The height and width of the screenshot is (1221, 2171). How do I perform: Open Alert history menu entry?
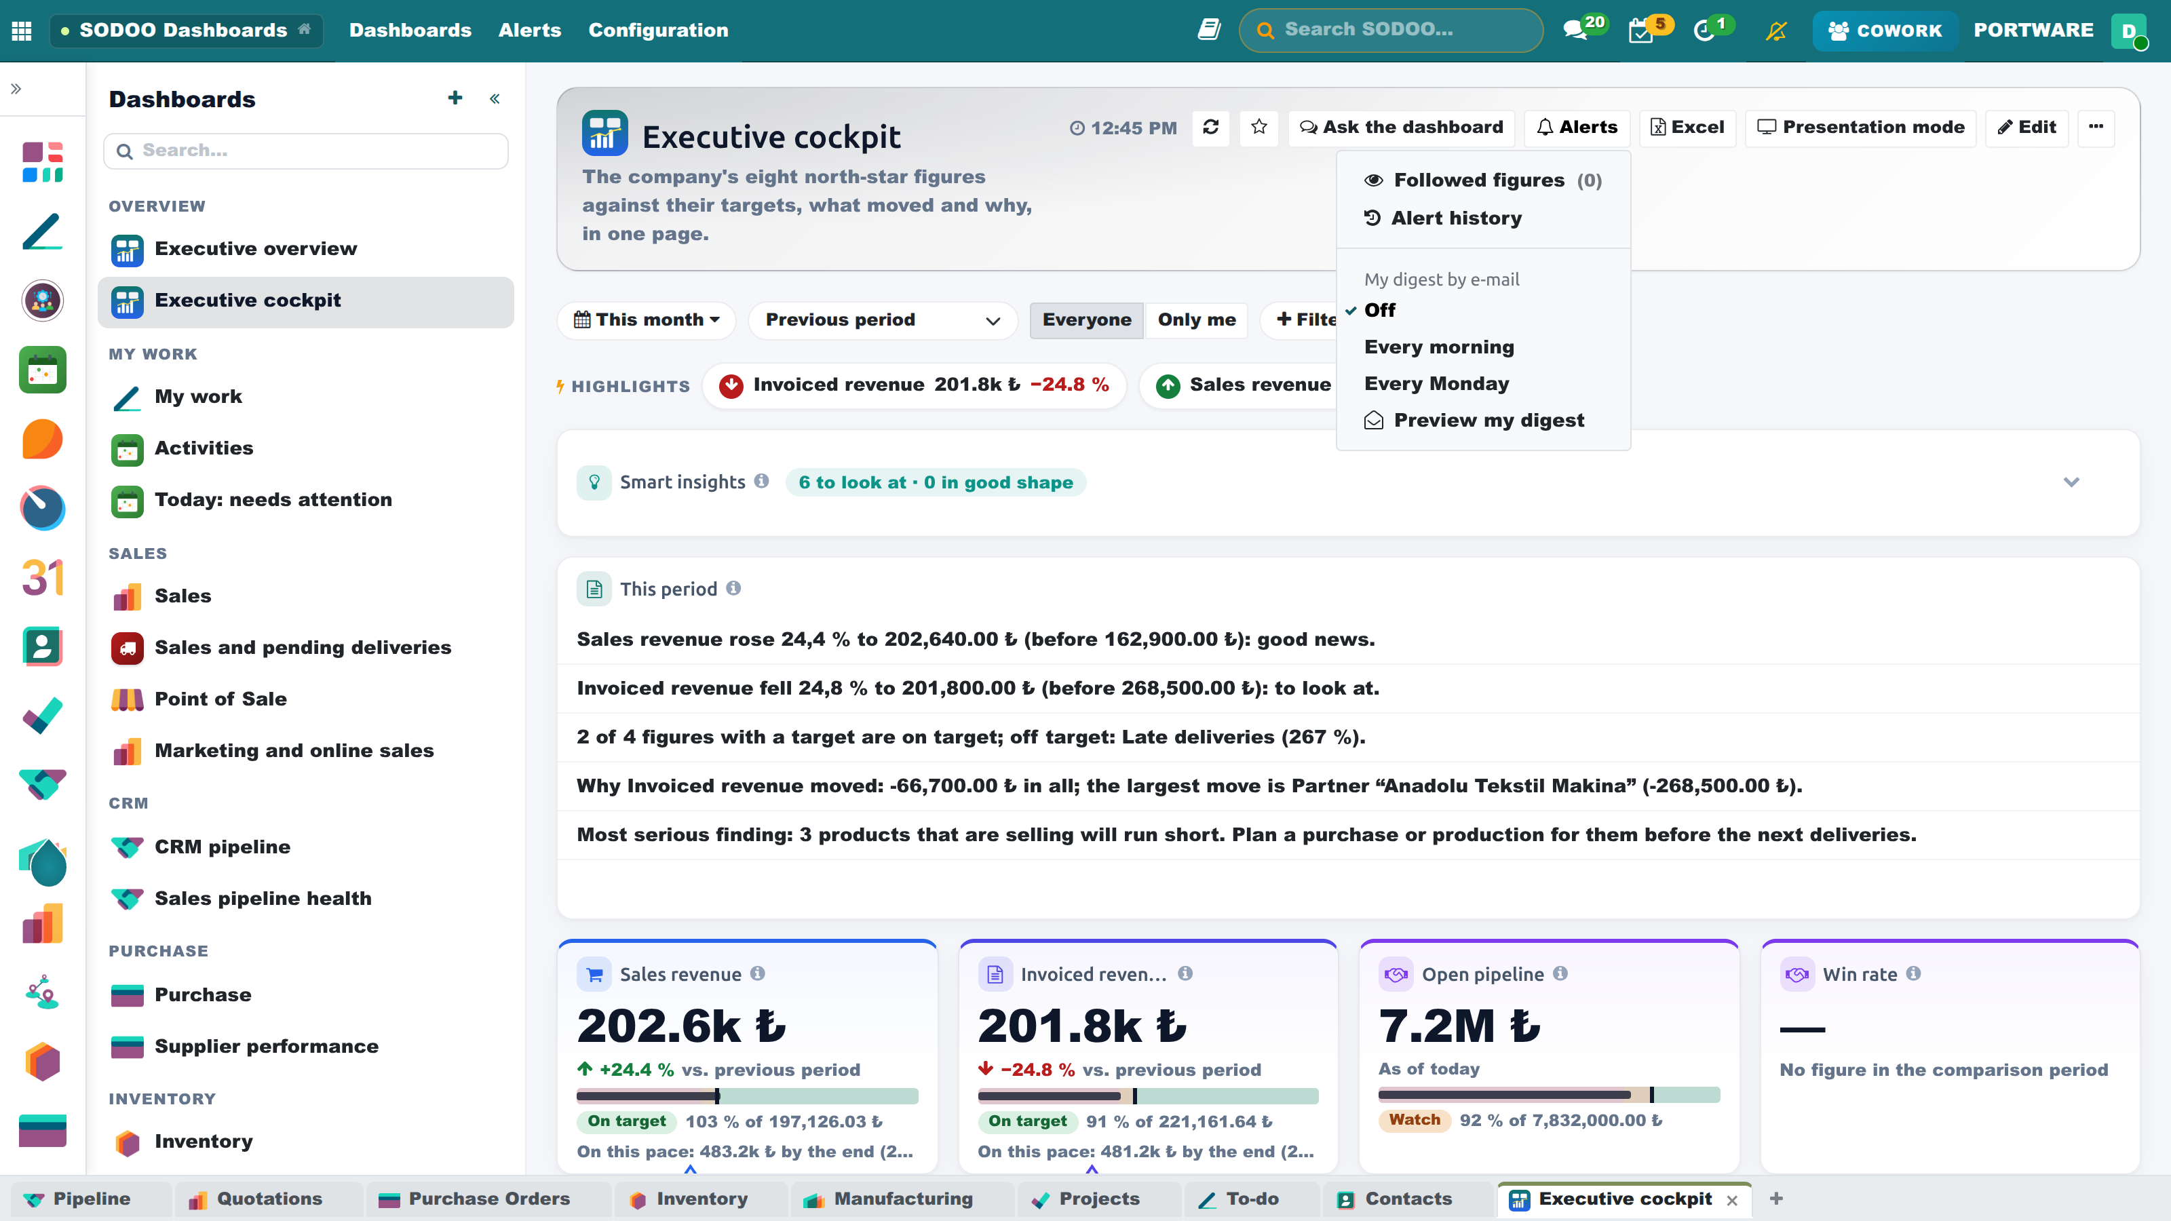[x=1483, y=218]
